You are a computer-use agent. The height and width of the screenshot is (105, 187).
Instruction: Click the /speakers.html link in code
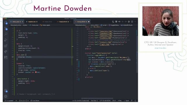[106, 33]
